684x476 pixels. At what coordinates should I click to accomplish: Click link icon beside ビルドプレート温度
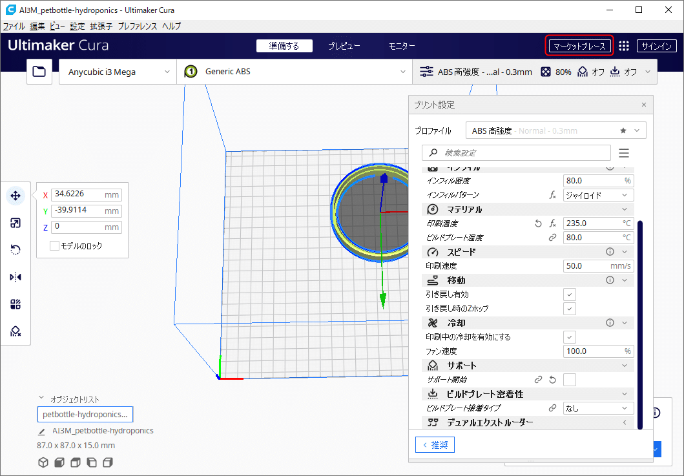pyautogui.click(x=553, y=238)
